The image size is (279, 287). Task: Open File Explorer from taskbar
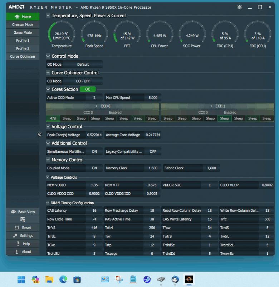click(x=49, y=279)
